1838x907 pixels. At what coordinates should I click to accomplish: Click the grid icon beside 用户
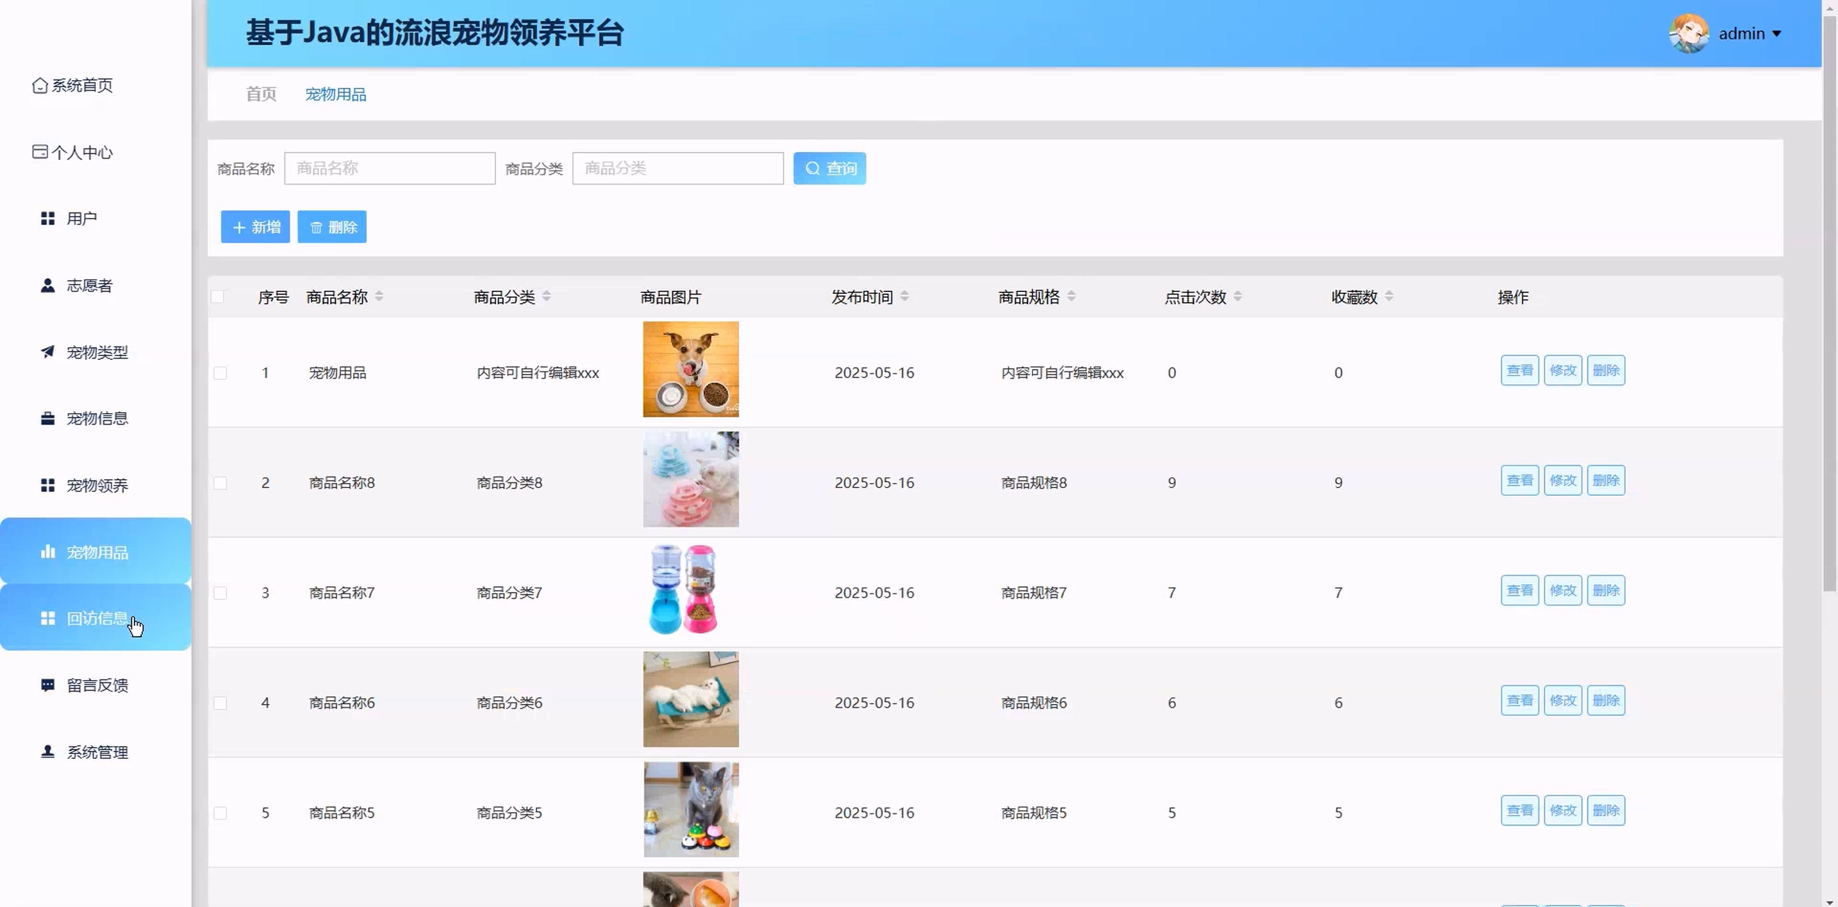[48, 218]
